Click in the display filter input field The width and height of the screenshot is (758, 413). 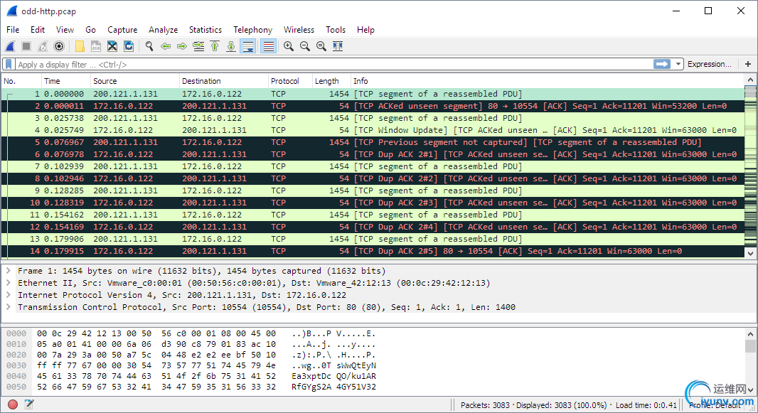point(327,64)
